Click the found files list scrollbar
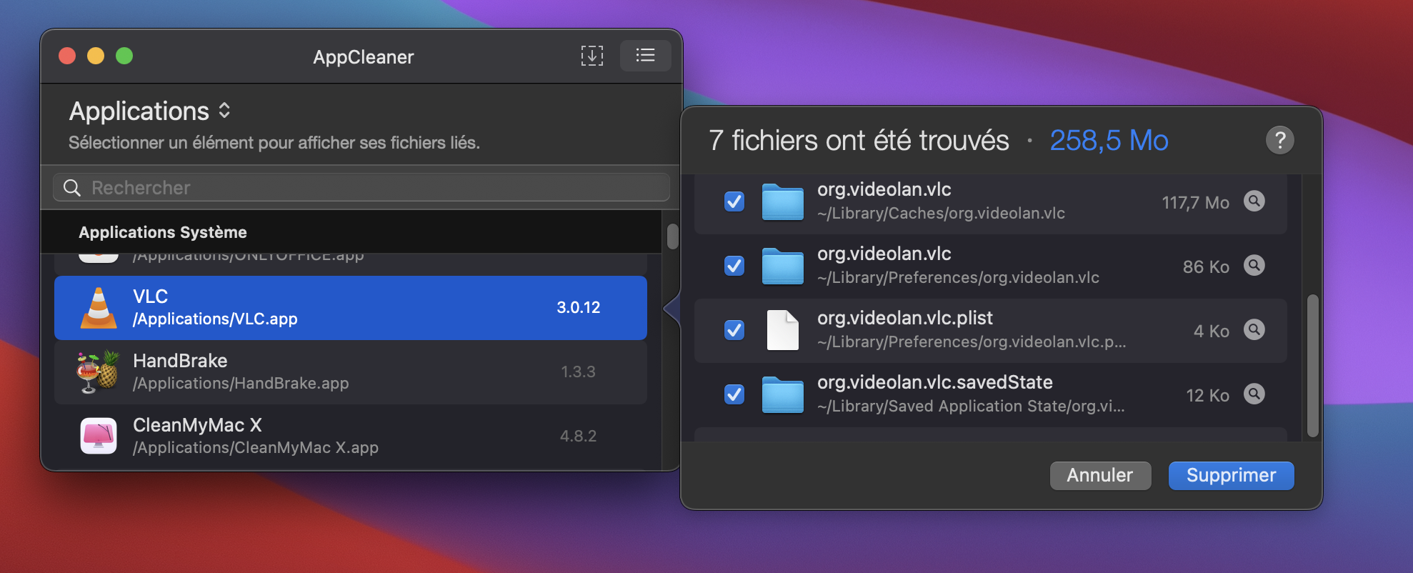The height and width of the screenshot is (573, 1413). pyautogui.click(x=1312, y=365)
